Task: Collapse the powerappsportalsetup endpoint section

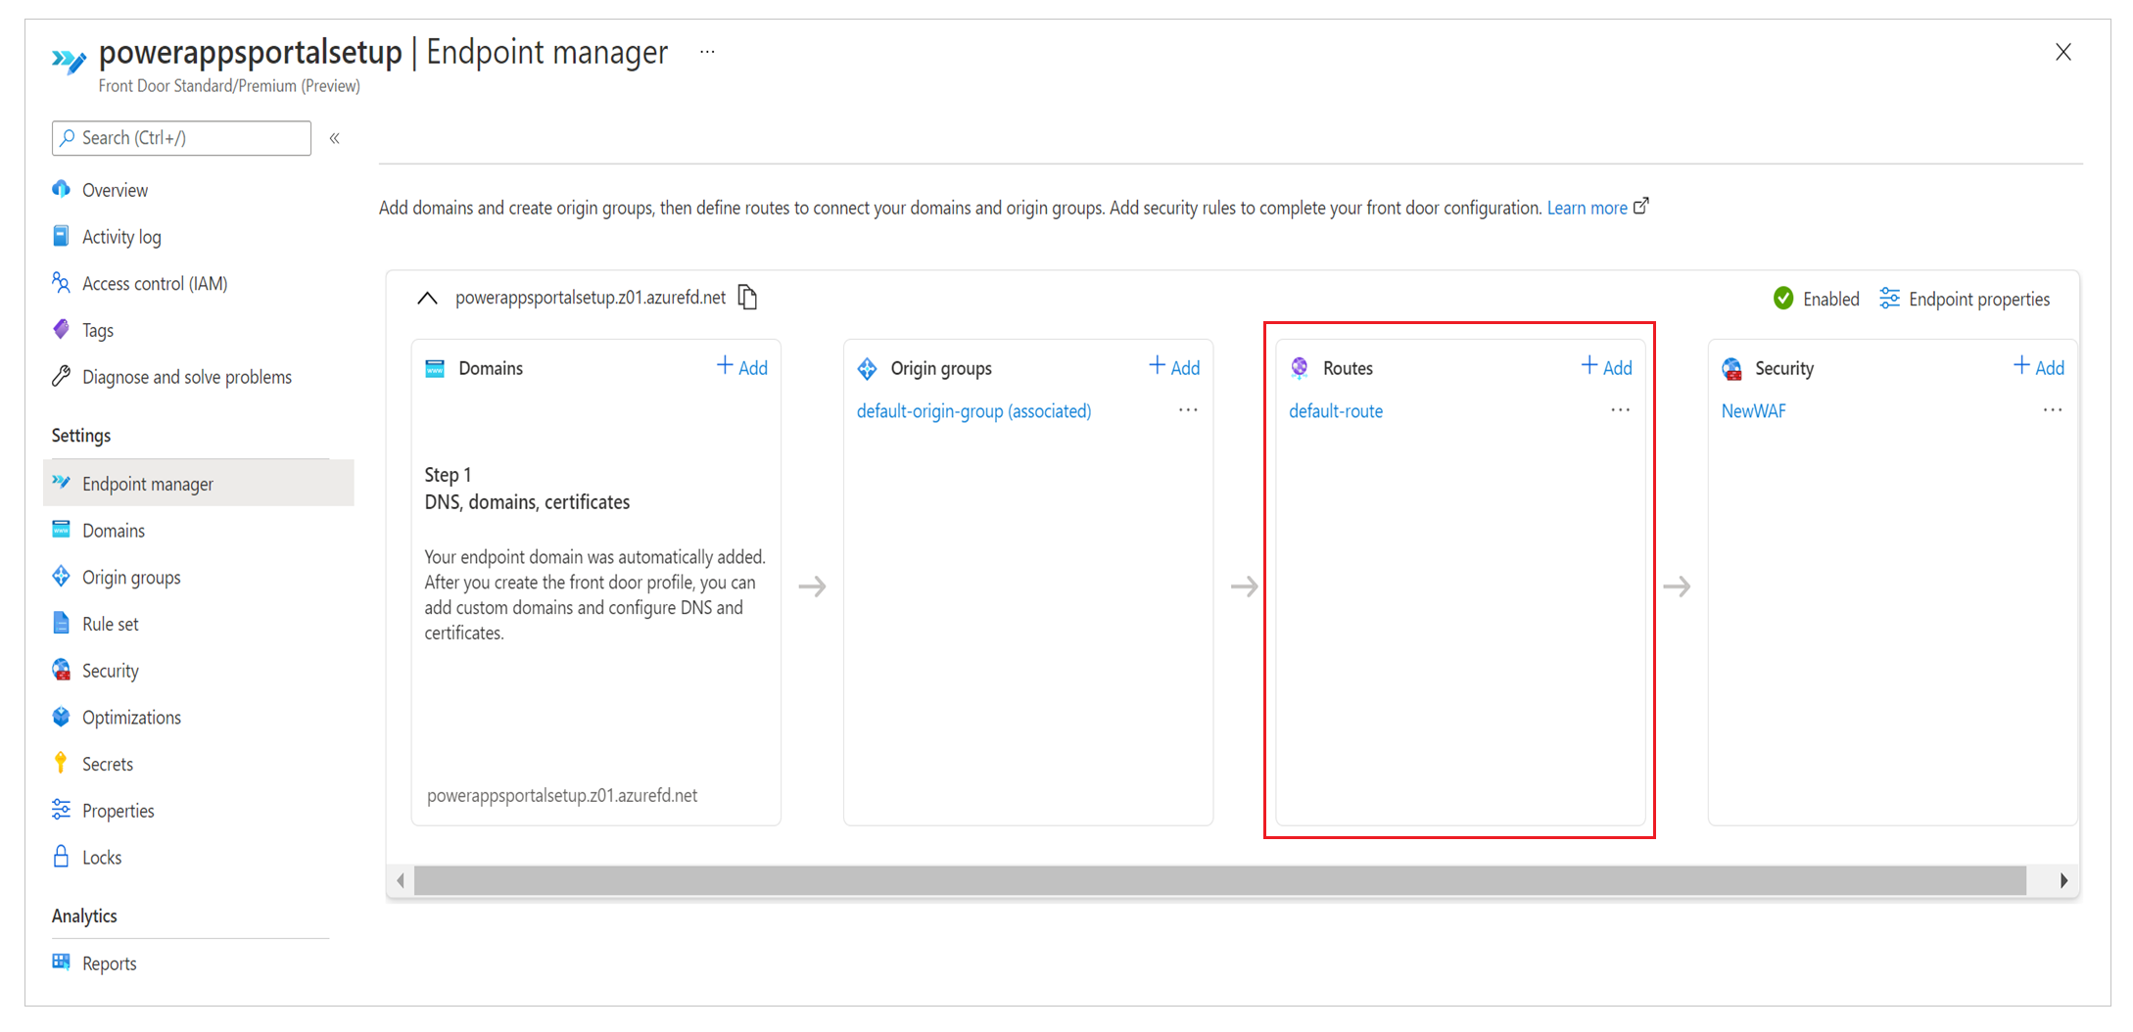Action: tap(427, 298)
